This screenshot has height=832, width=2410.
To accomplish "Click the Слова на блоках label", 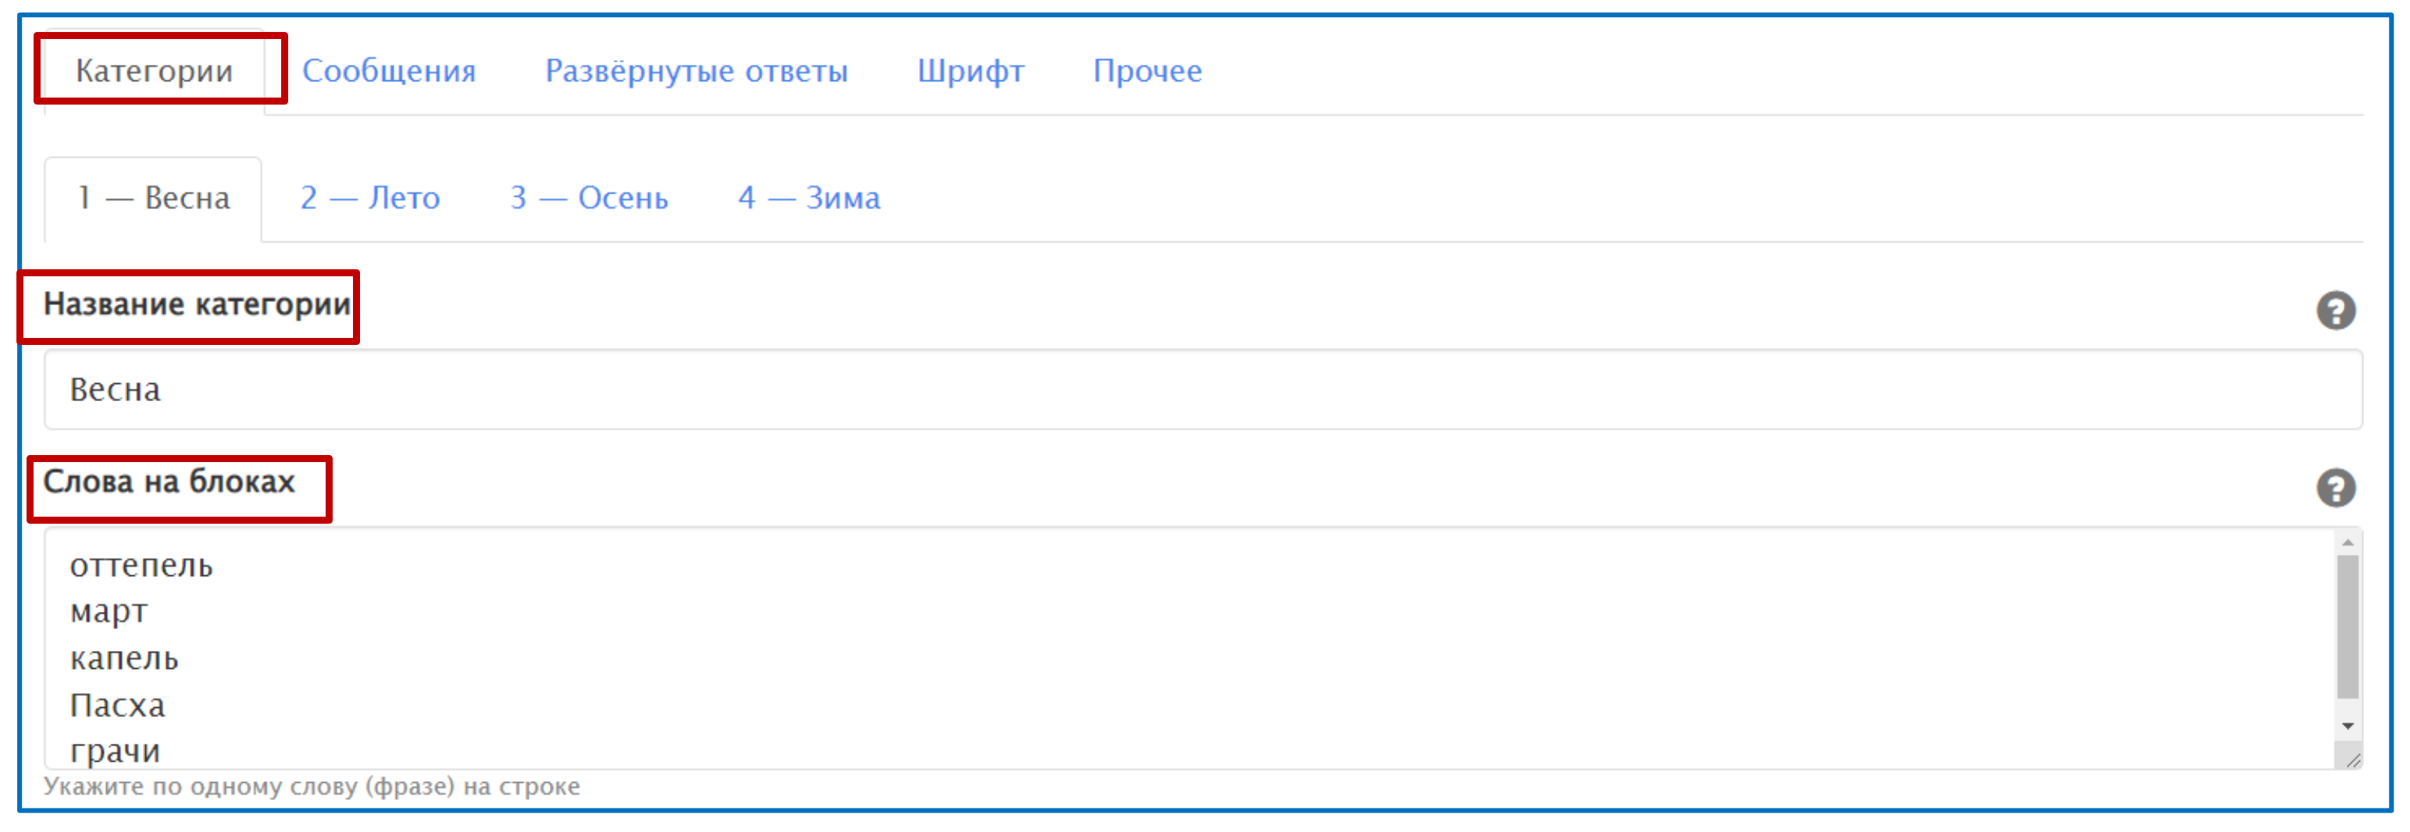I will [x=169, y=482].
